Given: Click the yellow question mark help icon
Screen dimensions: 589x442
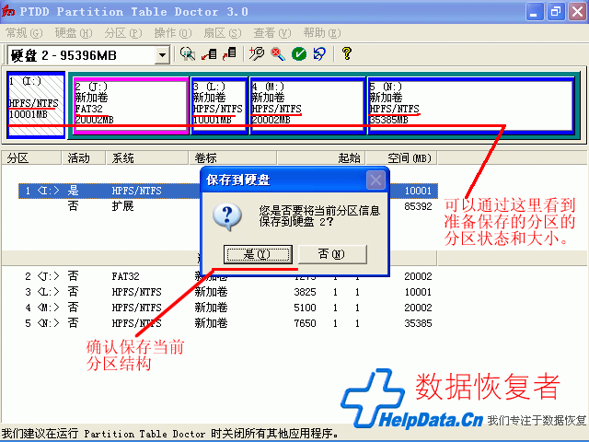Looking at the screenshot, I should coord(347,53).
